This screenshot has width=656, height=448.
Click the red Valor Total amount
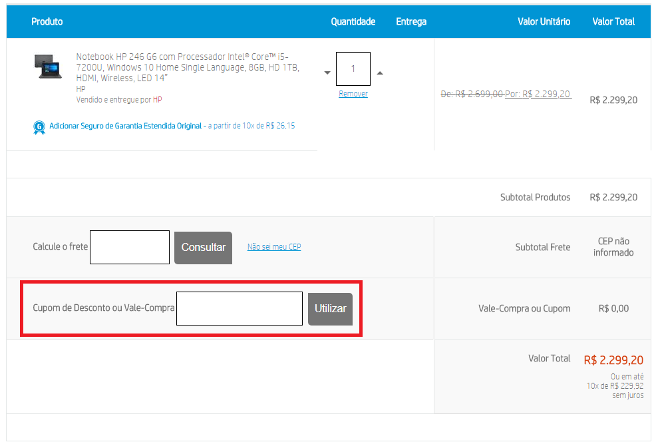(x=613, y=360)
